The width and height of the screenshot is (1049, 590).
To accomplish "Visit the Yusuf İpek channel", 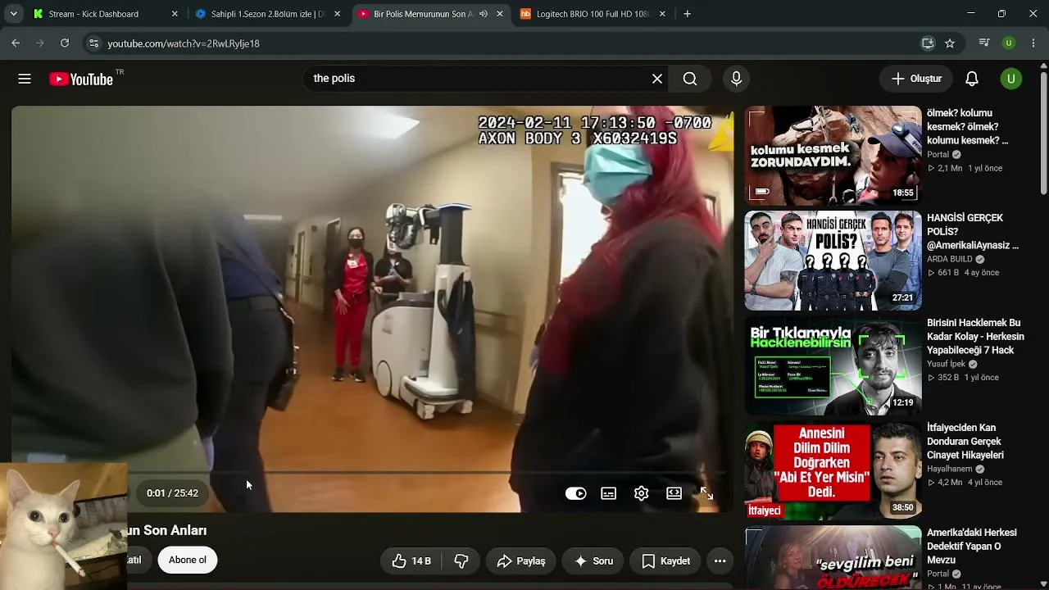I will coord(947,365).
